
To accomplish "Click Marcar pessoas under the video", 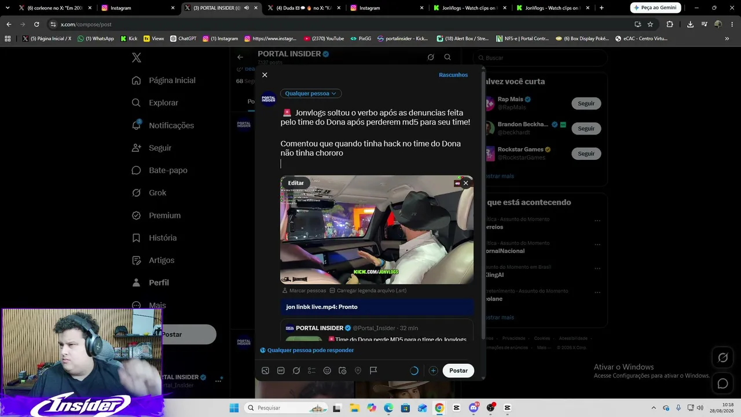I will (305, 290).
